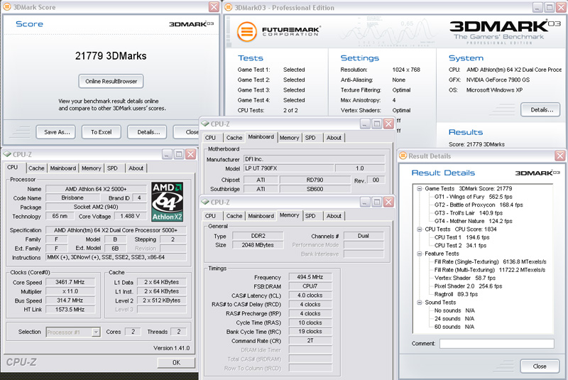568x380 pixels.
Task: Open System Details button in 3DMark03 window
Action: point(540,110)
